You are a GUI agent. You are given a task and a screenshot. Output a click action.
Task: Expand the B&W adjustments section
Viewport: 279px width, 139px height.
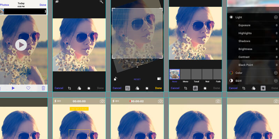(x=276, y=81)
